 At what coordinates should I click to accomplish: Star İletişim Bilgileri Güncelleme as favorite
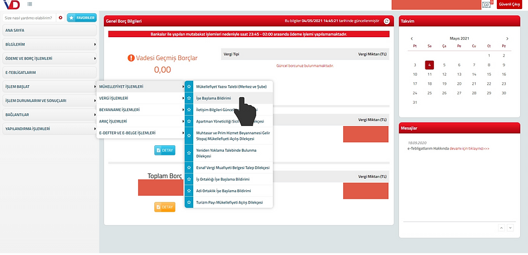point(189,110)
